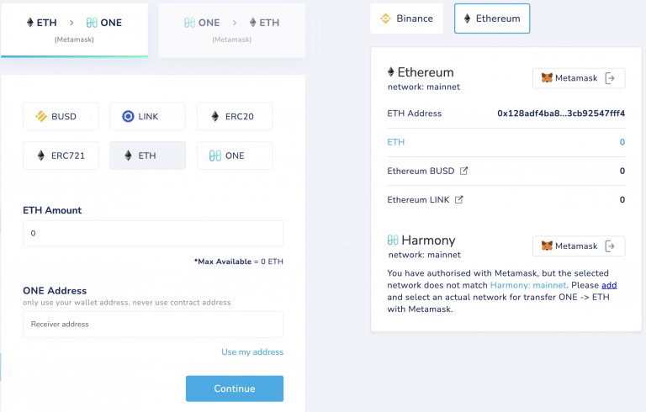Click the Continue button
The image size is (646, 412).
coord(235,388)
